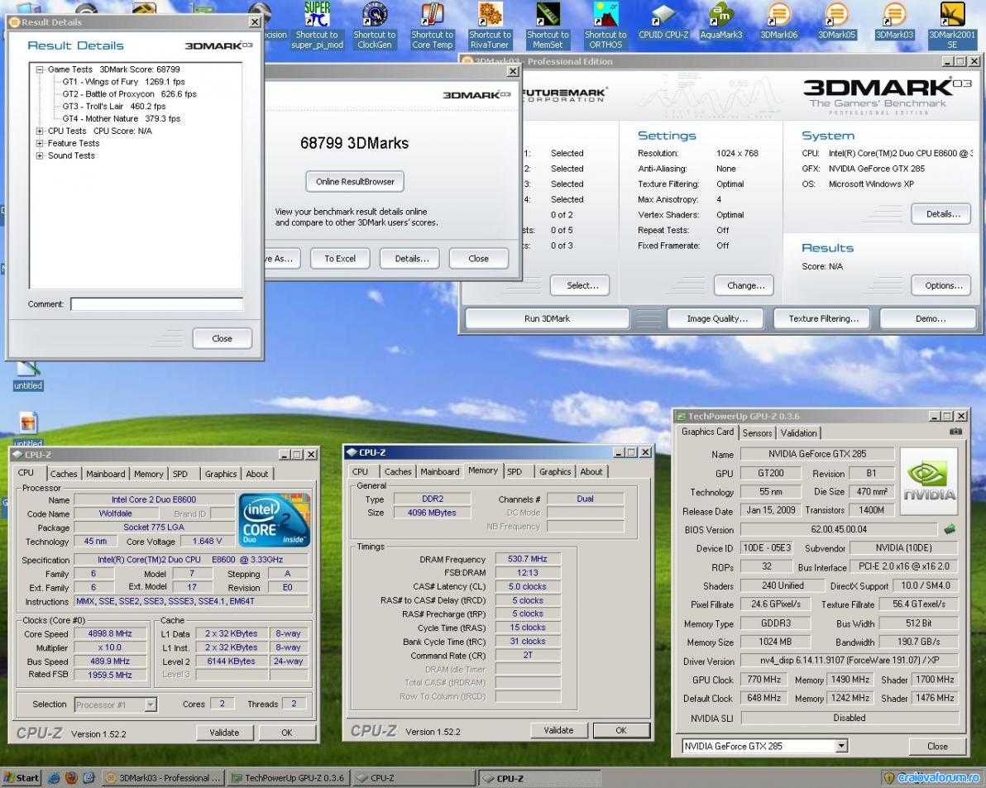Select the AquaMark3 desktop icon
Image resolution: width=986 pixels, height=788 pixels.
[x=721, y=21]
